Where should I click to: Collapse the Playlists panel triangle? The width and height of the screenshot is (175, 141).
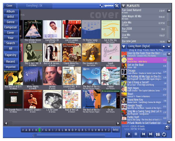pos(123,6)
